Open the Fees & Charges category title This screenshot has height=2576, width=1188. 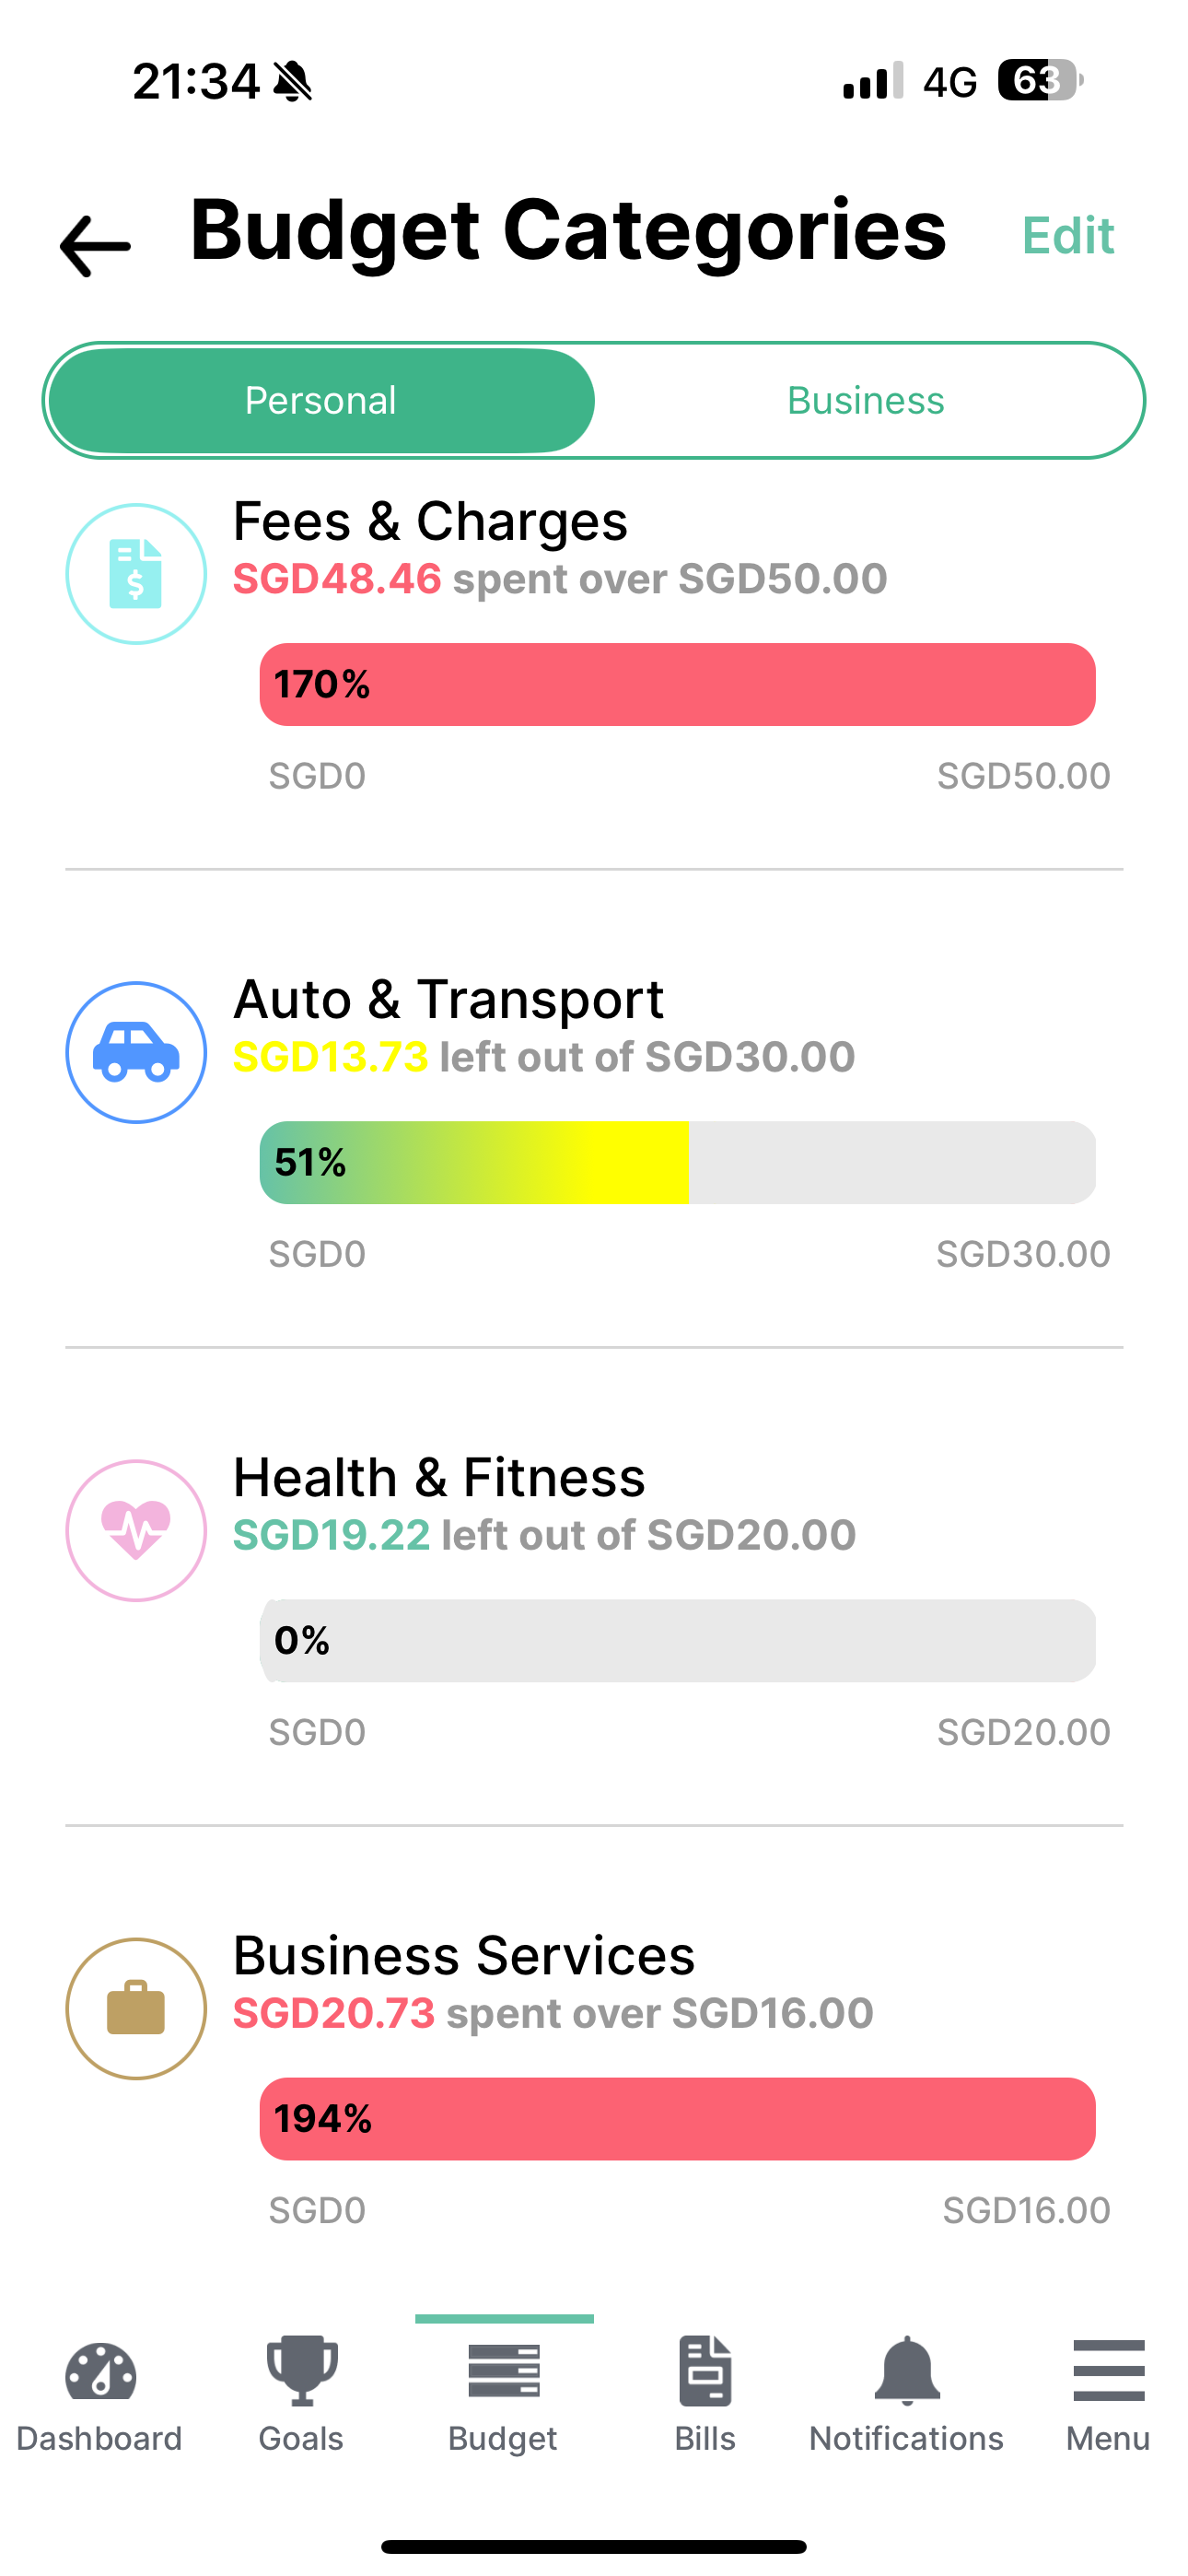click(x=430, y=522)
